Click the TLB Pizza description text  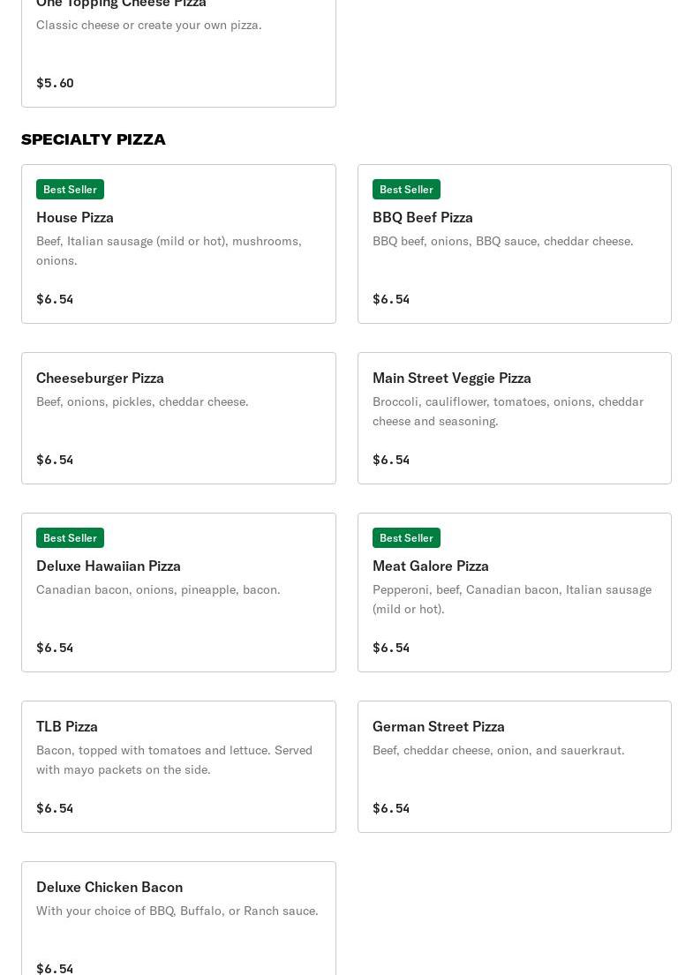pos(174,760)
